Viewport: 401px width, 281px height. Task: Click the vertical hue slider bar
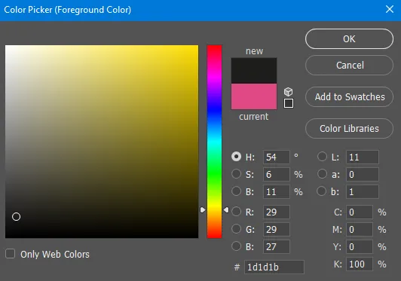214,142
